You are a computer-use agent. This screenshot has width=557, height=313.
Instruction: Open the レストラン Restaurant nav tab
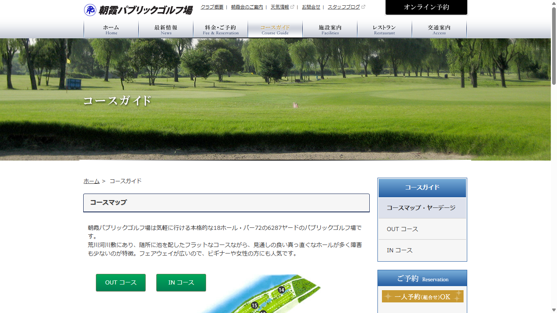click(384, 29)
